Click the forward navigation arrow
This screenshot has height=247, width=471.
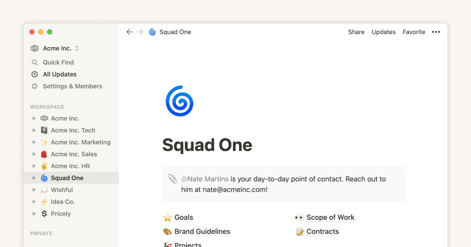140,32
